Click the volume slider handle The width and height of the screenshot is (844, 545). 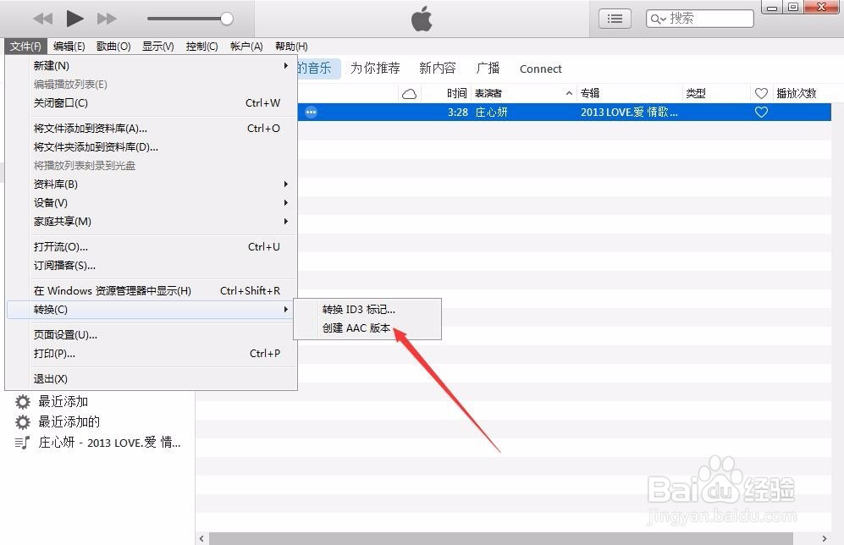[226, 18]
